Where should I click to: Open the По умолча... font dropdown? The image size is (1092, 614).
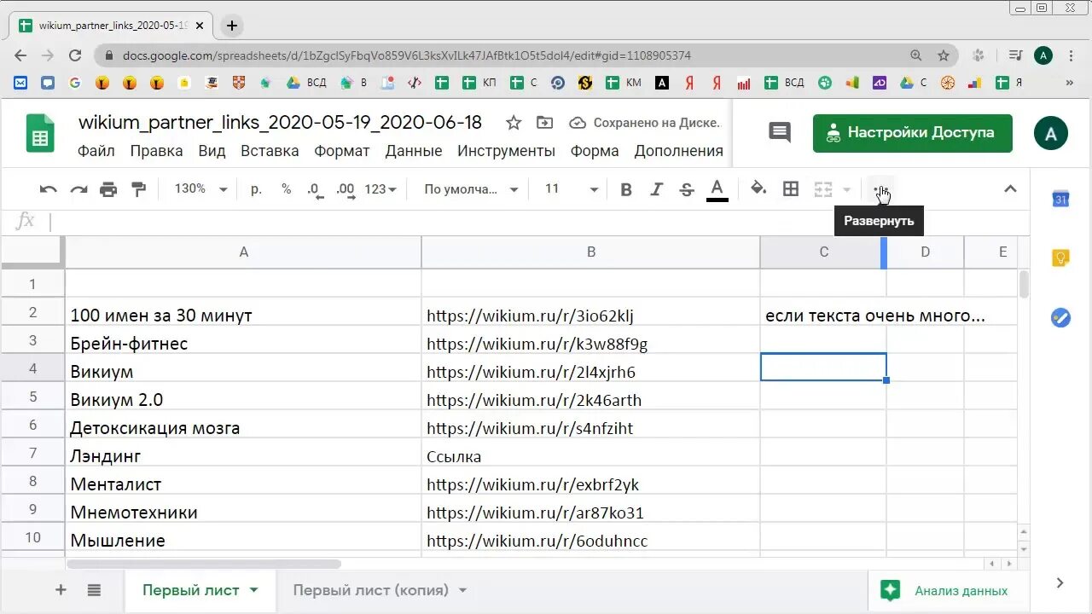point(471,189)
